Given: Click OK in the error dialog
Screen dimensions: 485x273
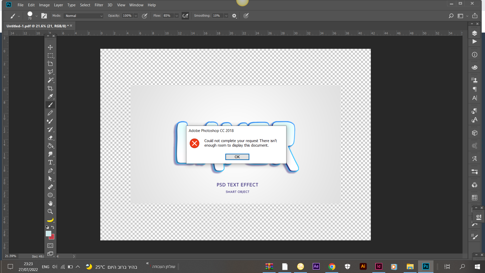Looking at the screenshot, I should tap(237, 157).
